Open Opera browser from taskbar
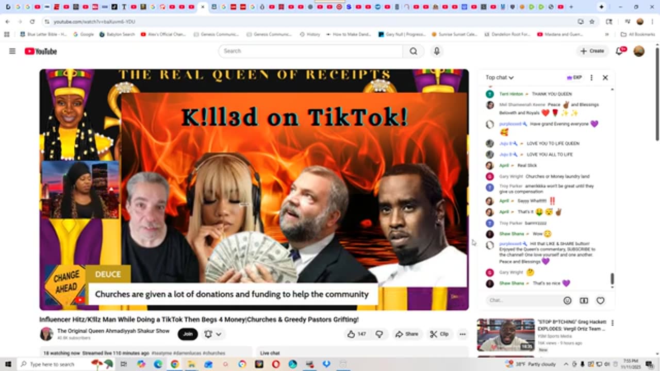660x371 pixels. [x=276, y=364]
